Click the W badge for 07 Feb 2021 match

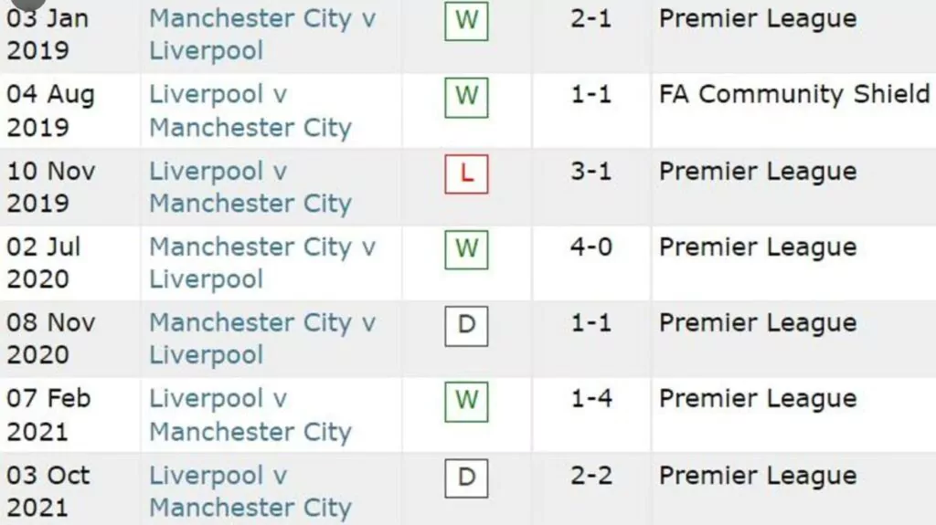point(466,402)
